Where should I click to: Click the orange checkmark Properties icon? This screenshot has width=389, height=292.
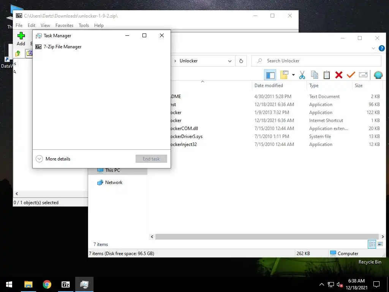click(x=351, y=75)
